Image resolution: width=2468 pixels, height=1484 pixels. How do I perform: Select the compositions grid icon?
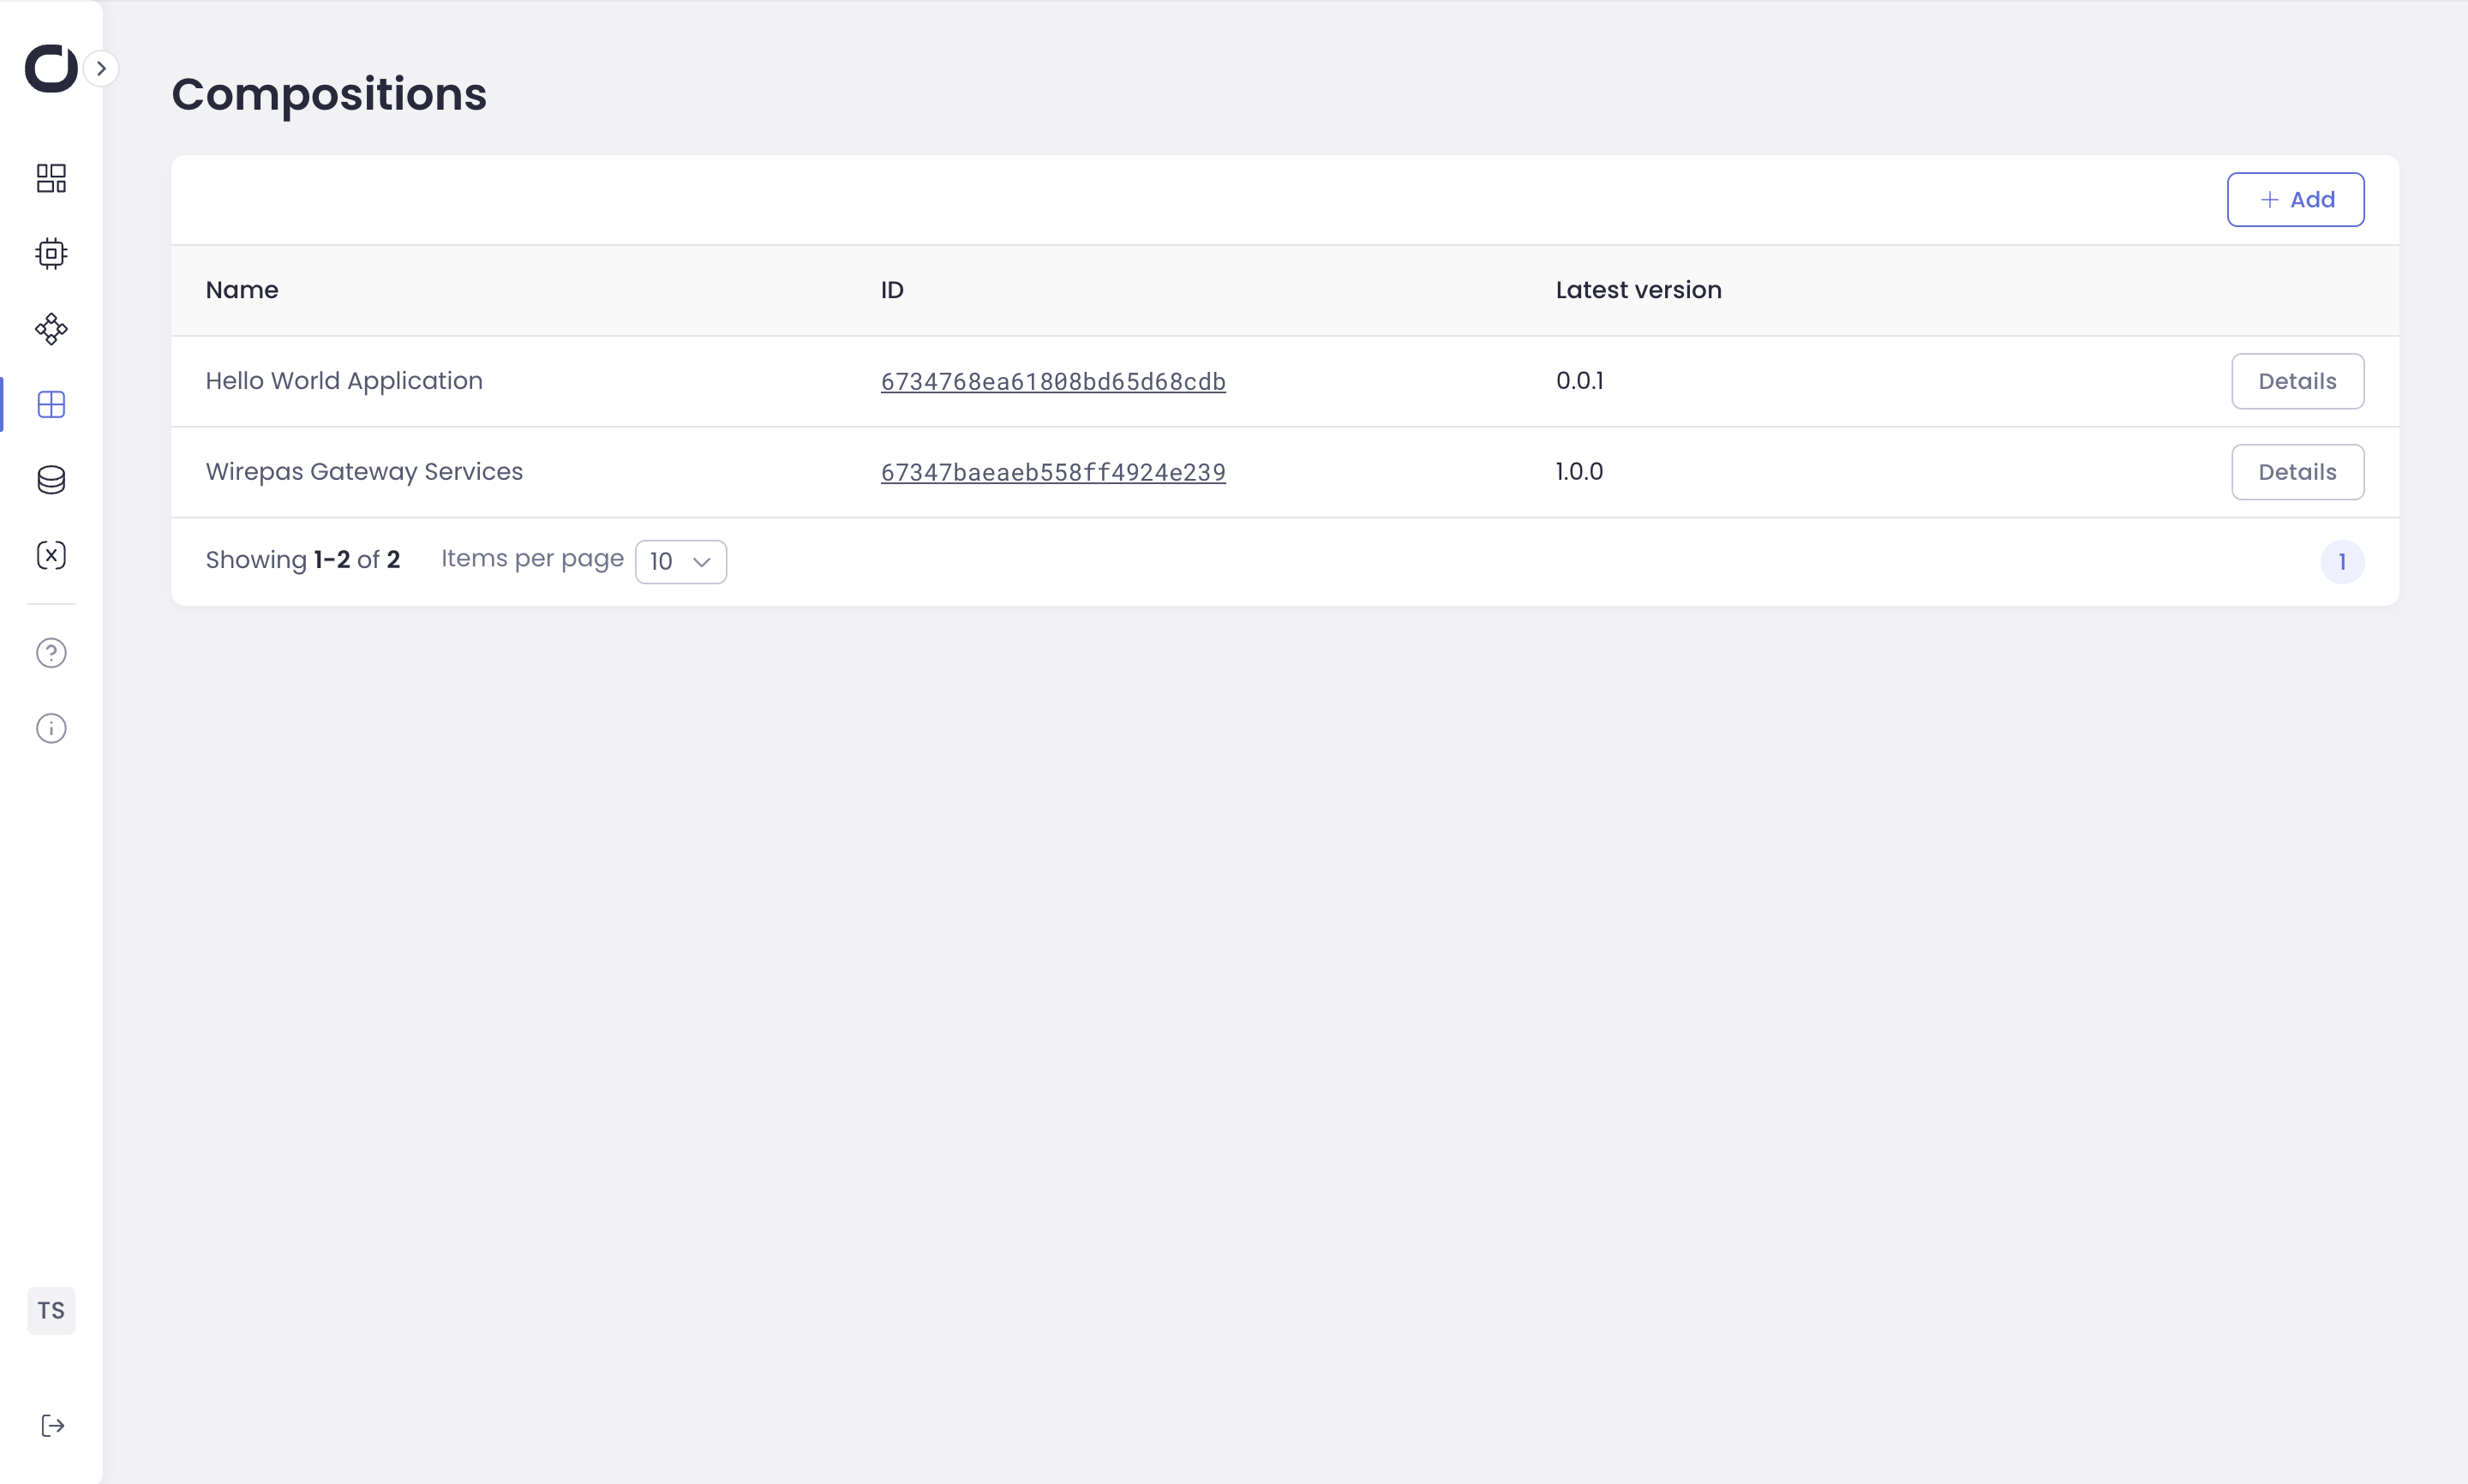51,404
